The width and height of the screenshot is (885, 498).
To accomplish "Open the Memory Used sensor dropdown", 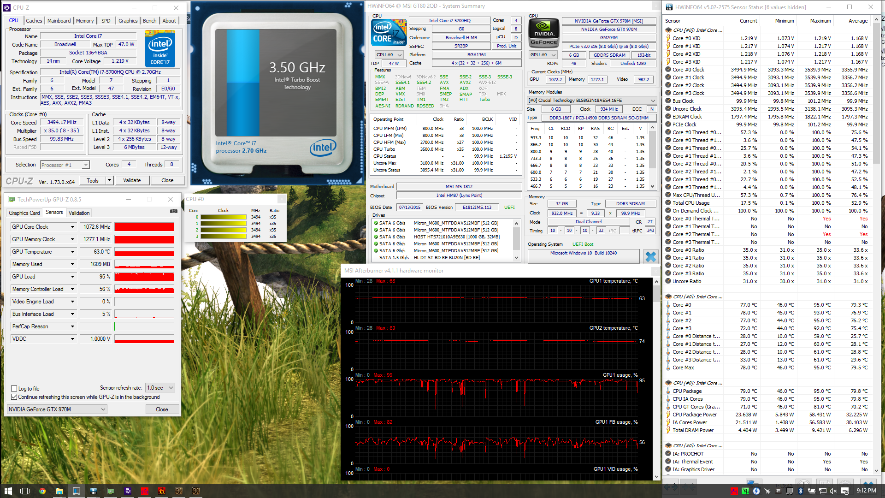I will [72, 264].
